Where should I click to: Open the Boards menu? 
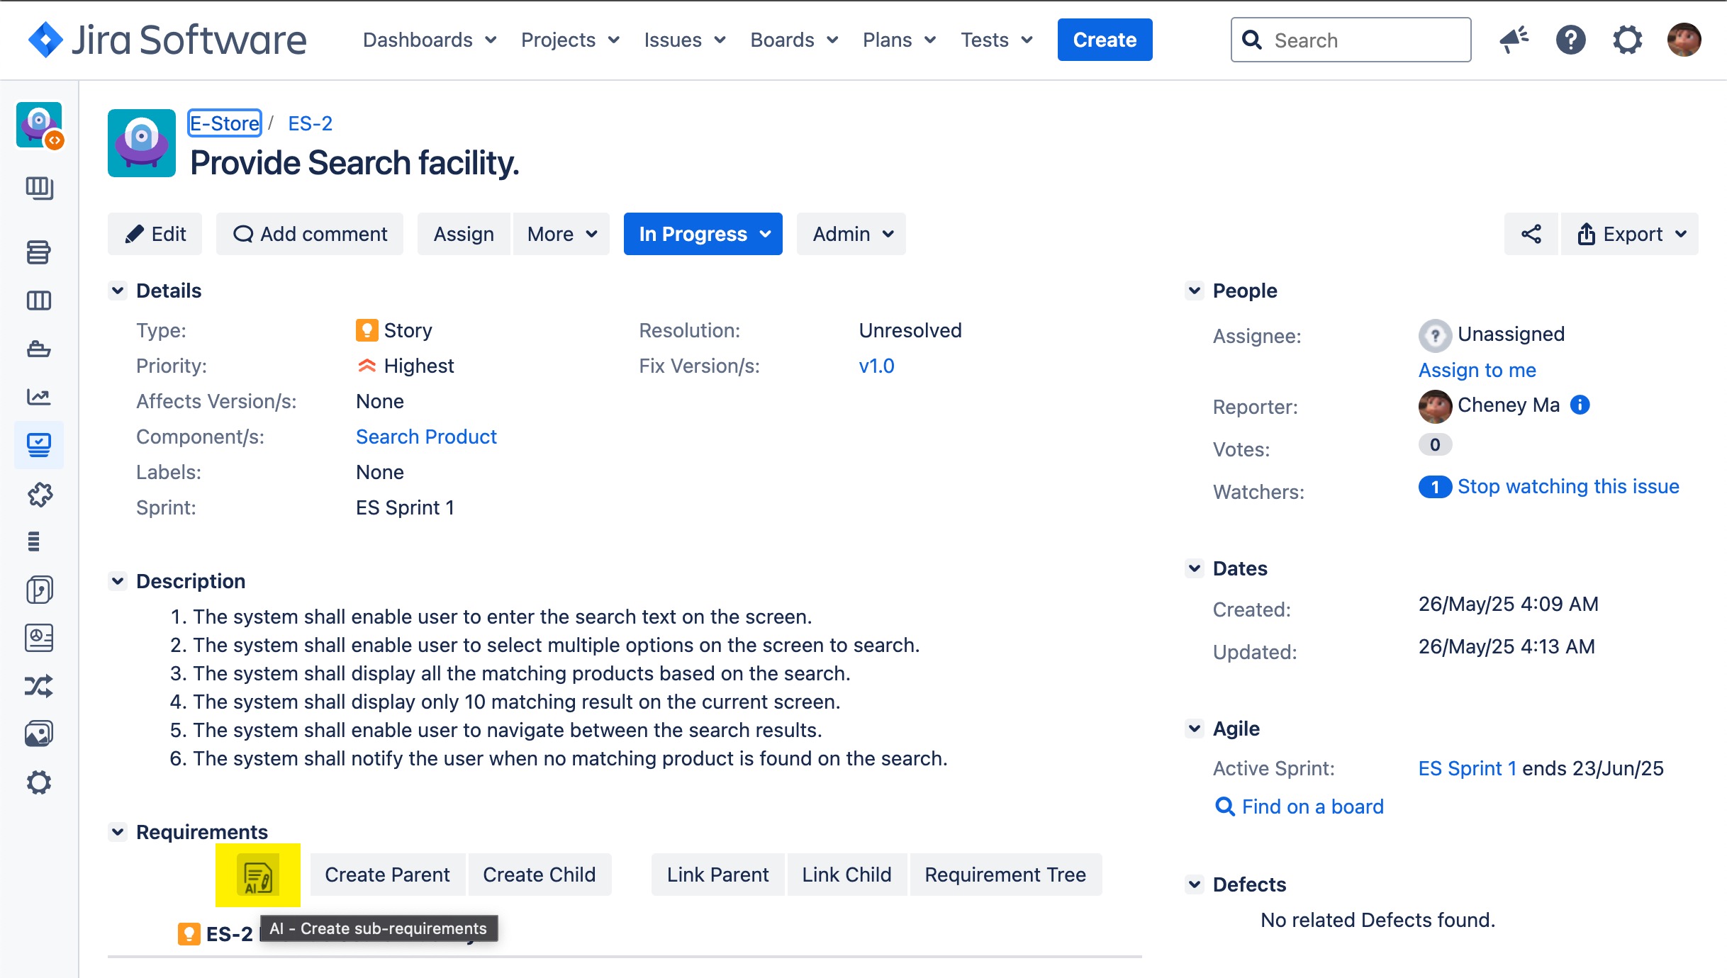(794, 40)
